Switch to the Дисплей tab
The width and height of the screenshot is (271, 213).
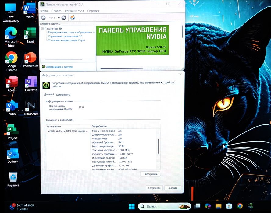(x=49, y=94)
